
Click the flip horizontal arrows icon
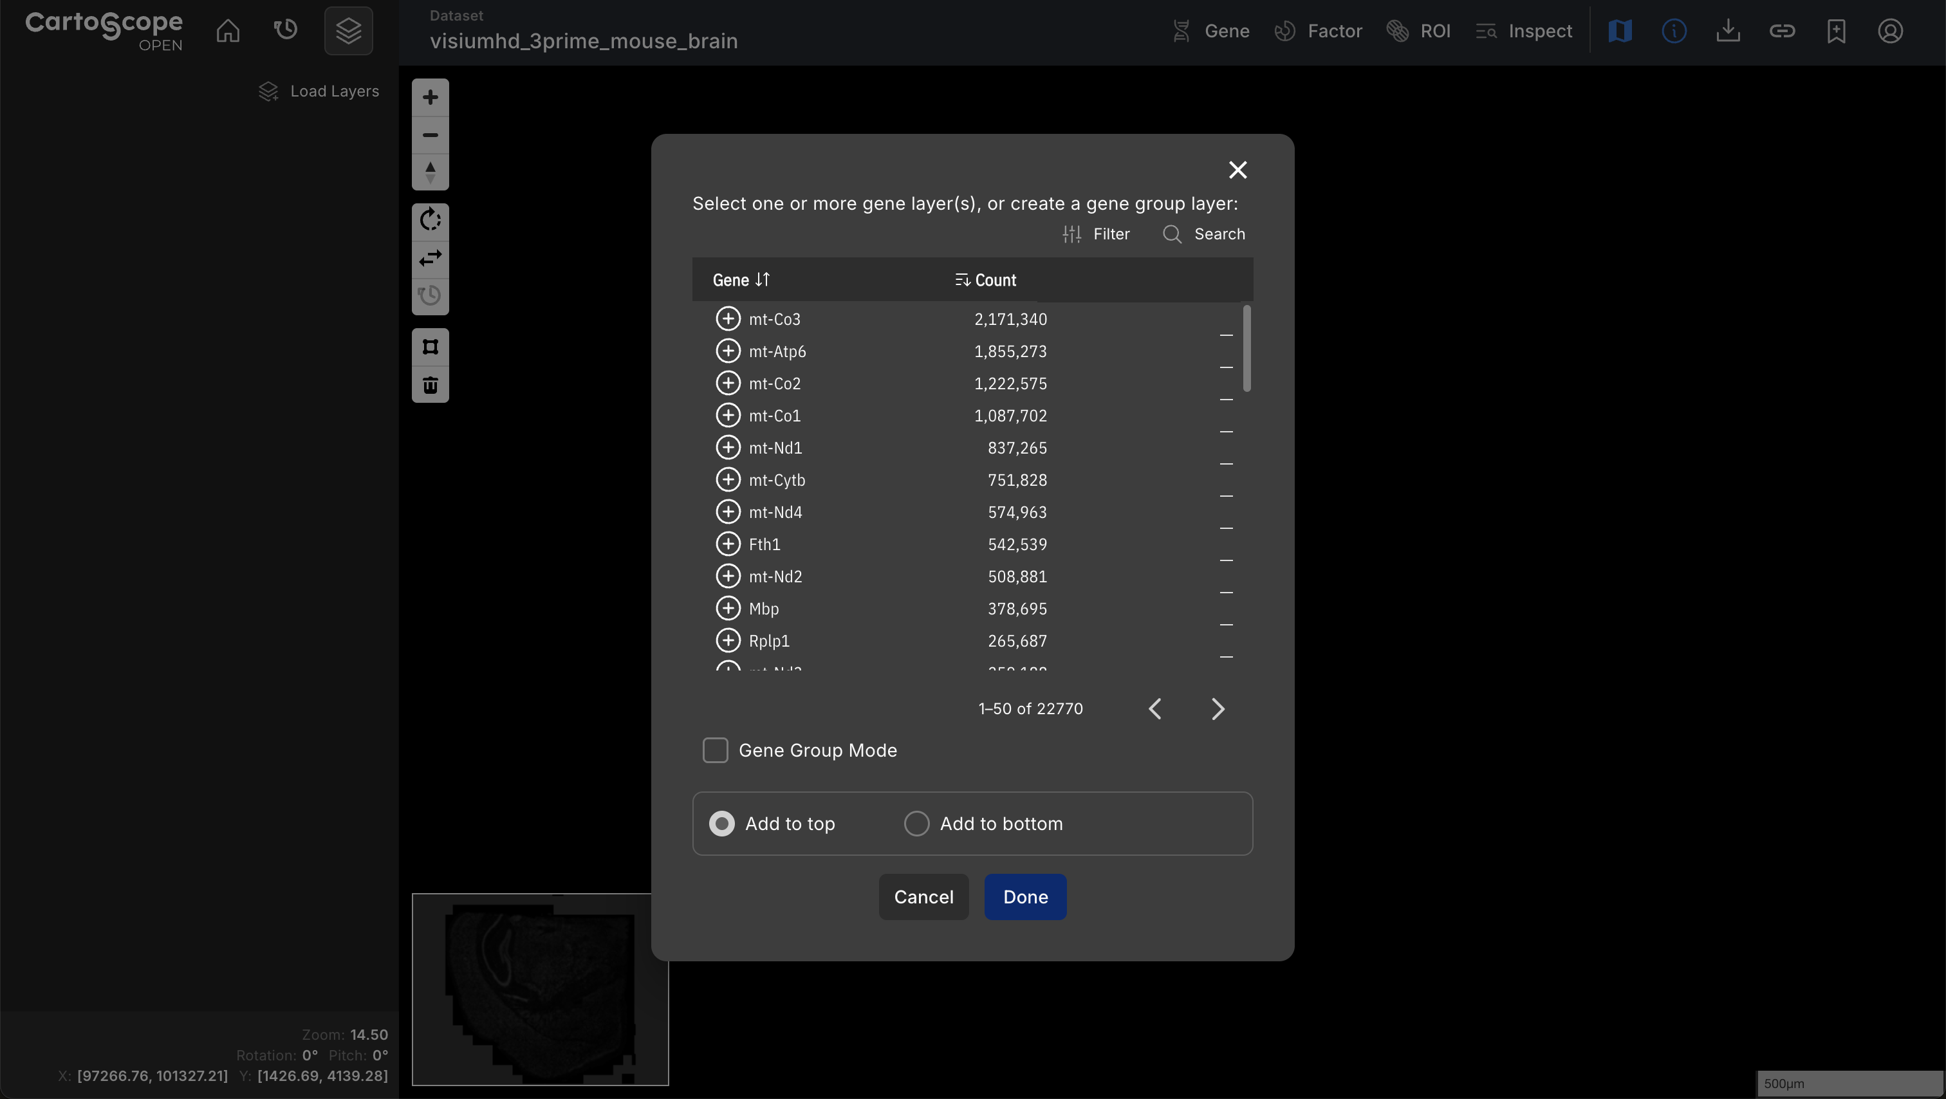pyautogui.click(x=430, y=258)
